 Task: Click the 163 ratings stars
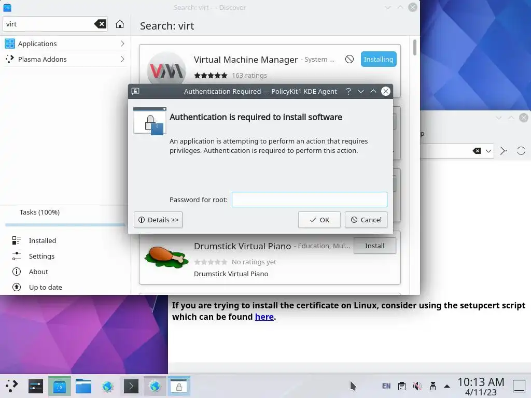pyautogui.click(x=211, y=76)
